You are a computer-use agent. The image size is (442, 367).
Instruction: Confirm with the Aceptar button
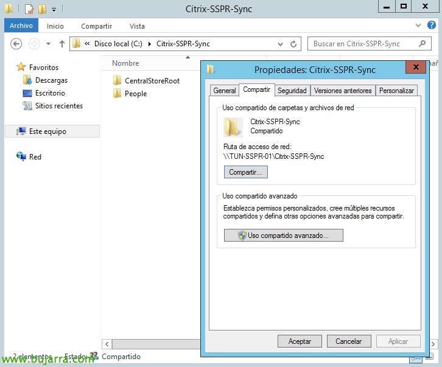point(300,341)
